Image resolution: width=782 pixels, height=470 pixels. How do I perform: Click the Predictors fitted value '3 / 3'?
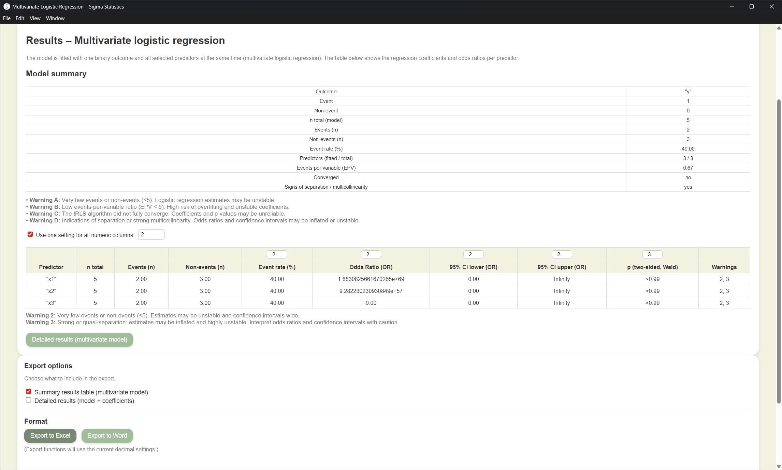[x=688, y=158]
